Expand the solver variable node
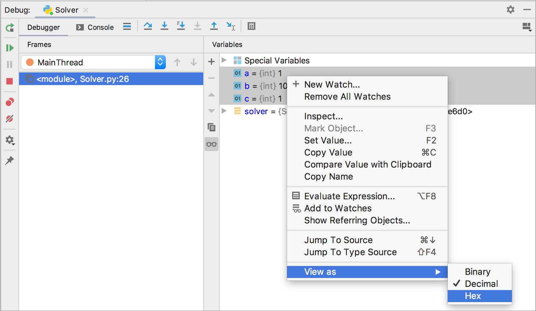Screen dimensions: 536x311 click(x=224, y=111)
